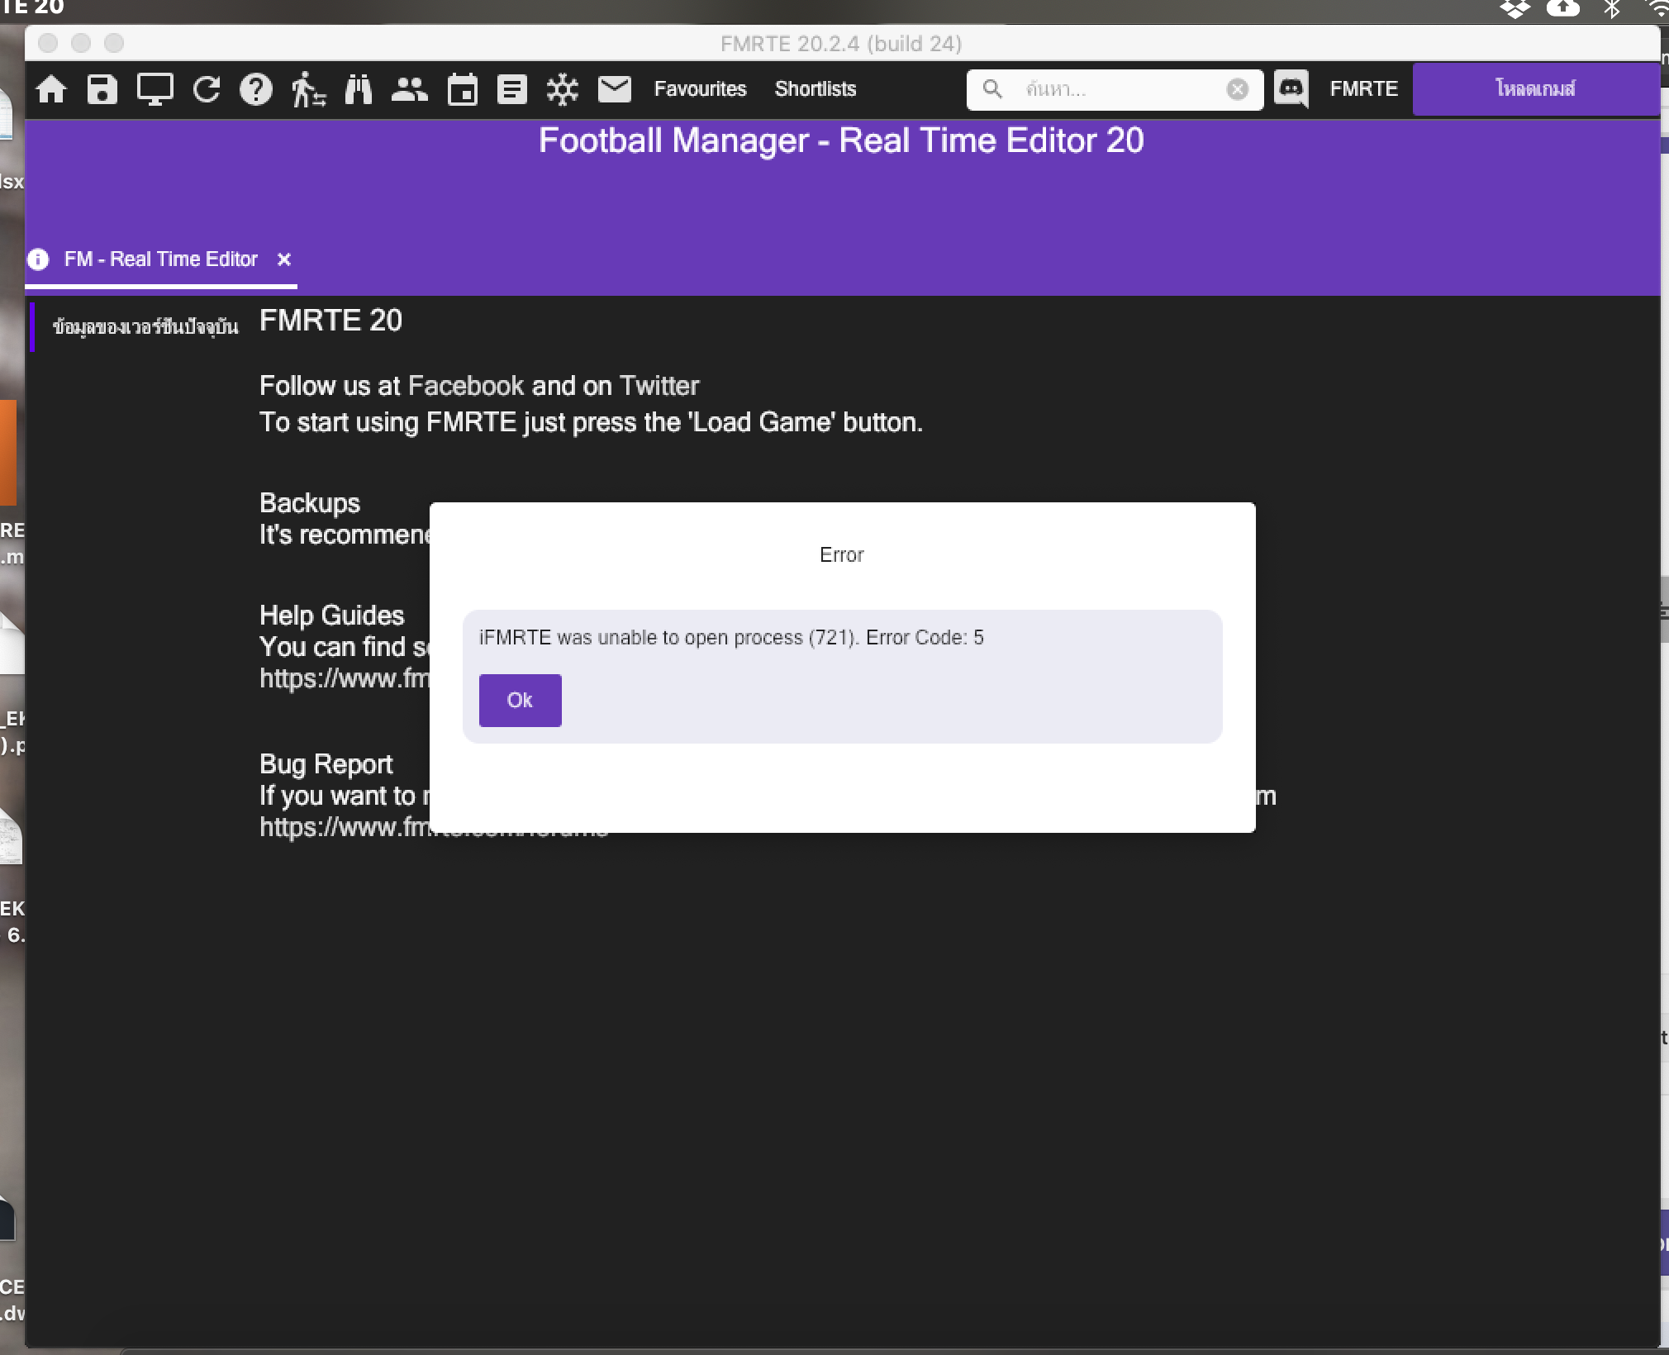Click the Refresh reload icon

tap(207, 89)
